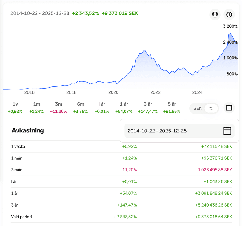
Task: Select the 3 år period
Action: (x=148, y=107)
